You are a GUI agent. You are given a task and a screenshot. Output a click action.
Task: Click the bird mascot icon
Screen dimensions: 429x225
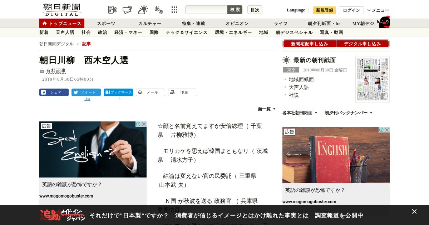pos(384,22)
